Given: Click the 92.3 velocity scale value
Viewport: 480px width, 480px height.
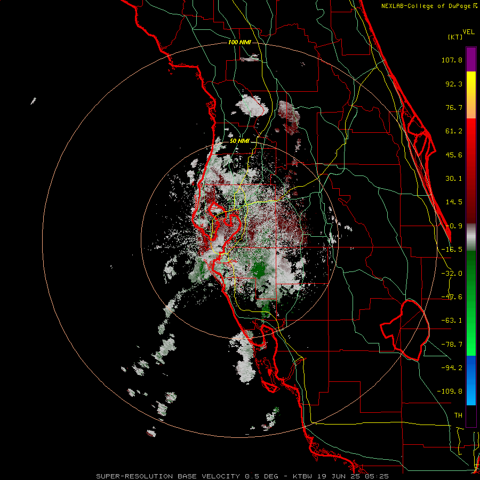Looking at the screenshot, I should pyautogui.click(x=454, y=84).
